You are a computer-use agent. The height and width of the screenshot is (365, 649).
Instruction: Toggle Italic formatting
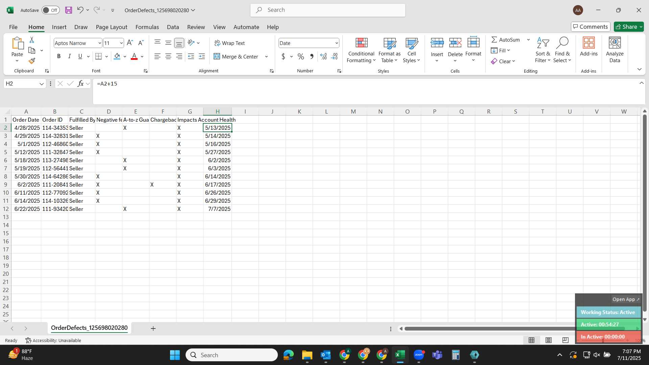[x=69, y=56]
